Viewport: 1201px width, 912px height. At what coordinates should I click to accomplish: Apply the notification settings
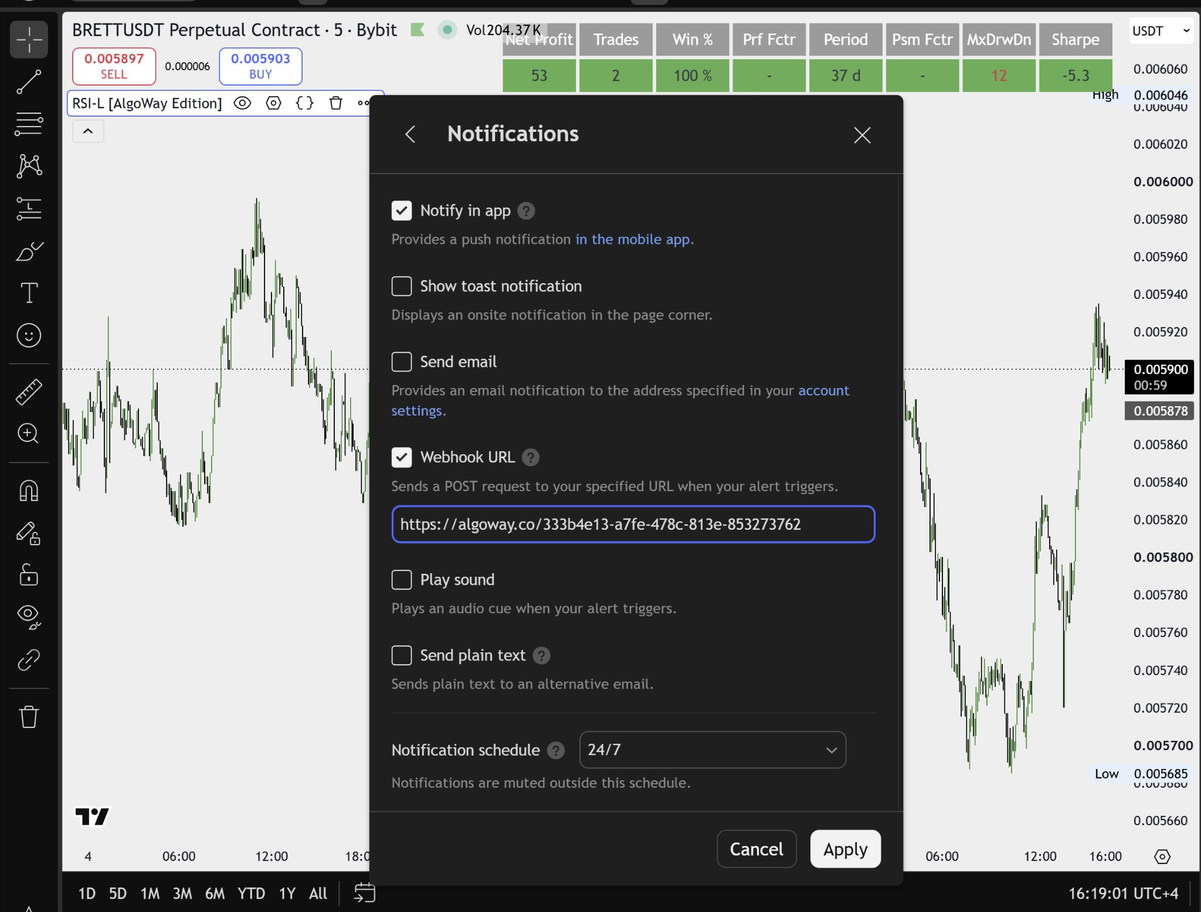coord(845,849)
